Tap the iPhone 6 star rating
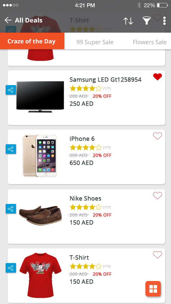Viewport: 171px width, 304px height. pyautogui.click(x=85, y=147)
